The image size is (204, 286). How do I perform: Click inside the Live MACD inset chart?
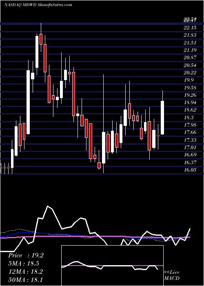pyautogui.click(x=112, y=266)
